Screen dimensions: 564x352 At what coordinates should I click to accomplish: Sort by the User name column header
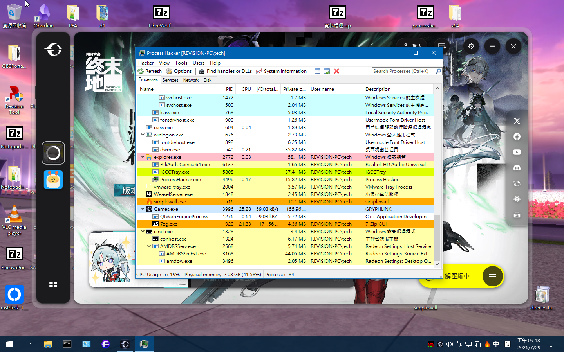(x=335, y=89)
